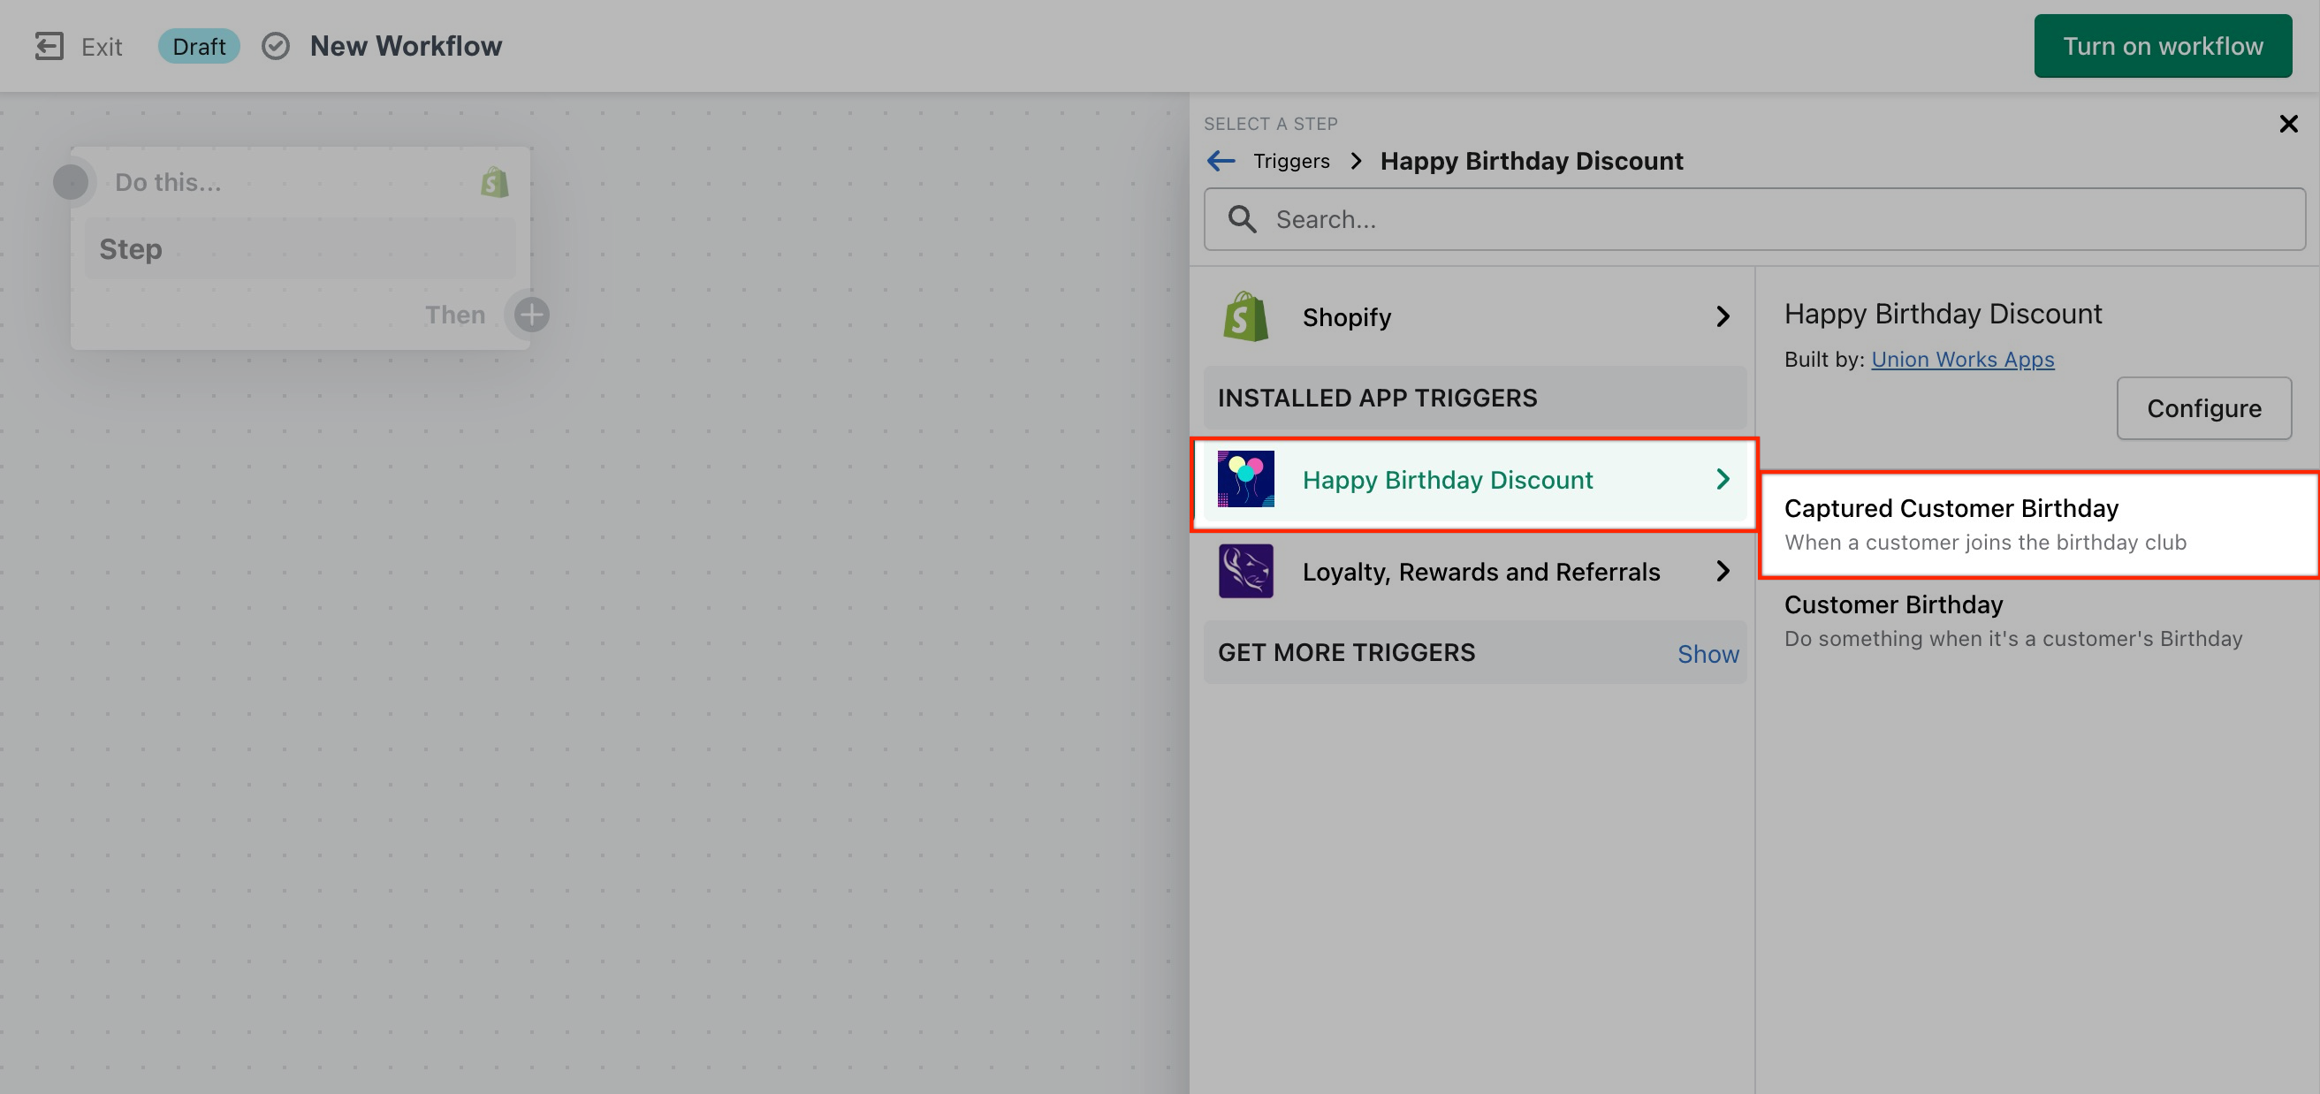Open Loyalty, Rewards and Referrals row
2320x1094 pixels.
[1474, 571]
